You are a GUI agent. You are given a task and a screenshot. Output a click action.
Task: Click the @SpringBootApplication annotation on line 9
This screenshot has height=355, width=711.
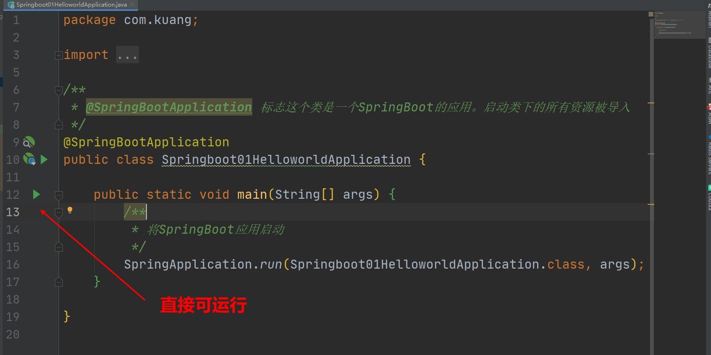[146, 142]
